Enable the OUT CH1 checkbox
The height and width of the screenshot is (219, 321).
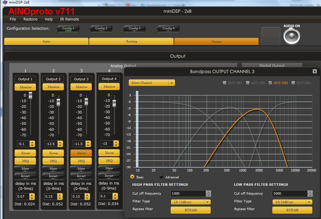pyautogui.click(x=225, y=83)
